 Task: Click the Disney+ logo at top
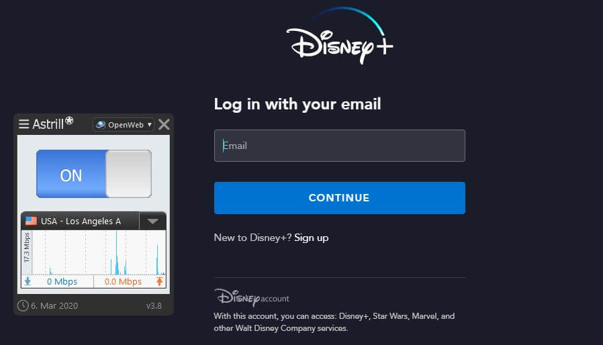click(340, 36)
